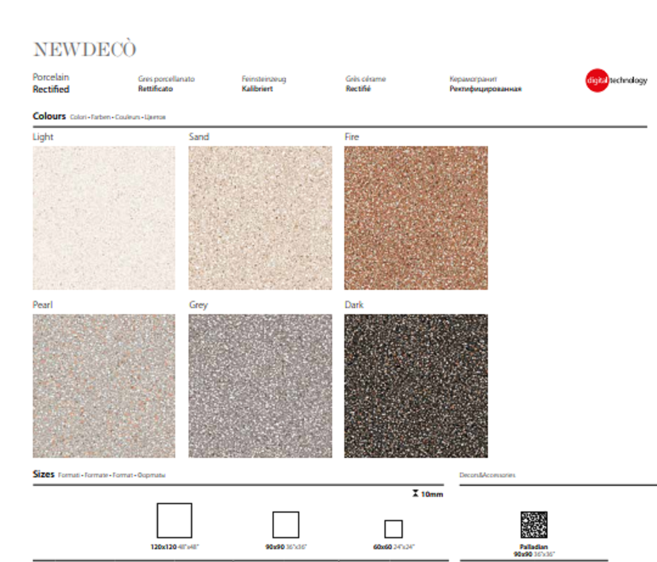Pick the Fire colour tile swatch
This screenshot has height=562, width=657.
tap(416, 218)
